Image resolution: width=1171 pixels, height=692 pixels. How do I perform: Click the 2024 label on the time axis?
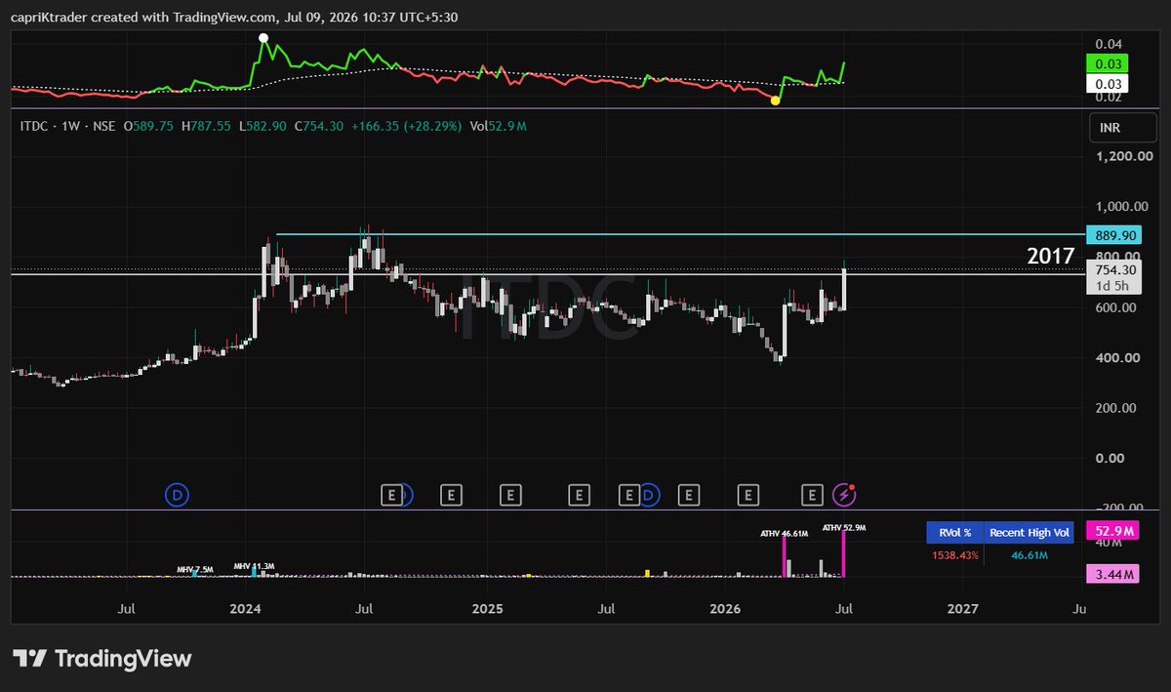click(245, 609)
